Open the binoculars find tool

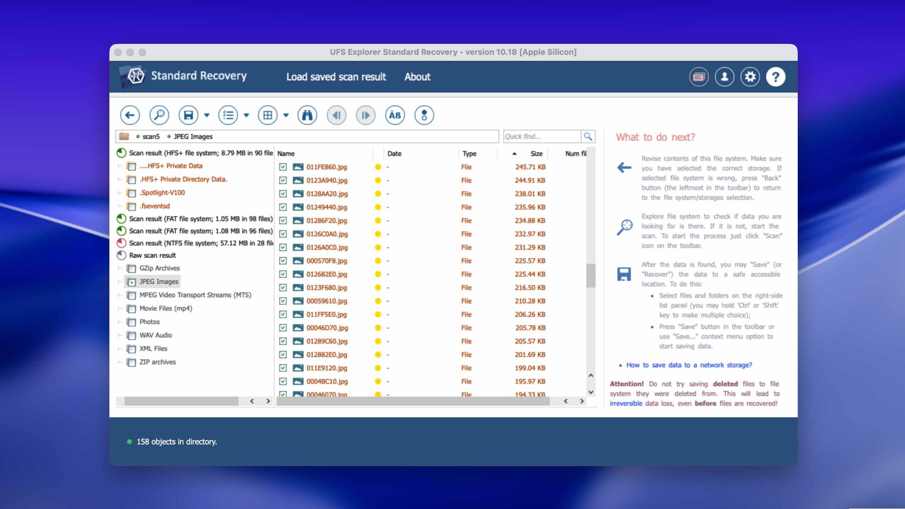(307, 115)
